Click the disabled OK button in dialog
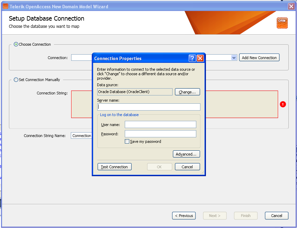Image resolution: width=297 pixels, height=228 pixels. pyautogui.click(x=159, y=167)
